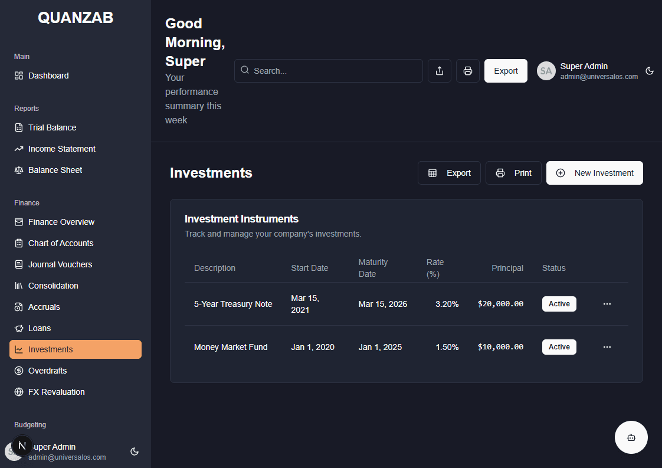Click the Principal column header
Image resolution: width=662 pixels, height=468 pixels.
(507, 268)
